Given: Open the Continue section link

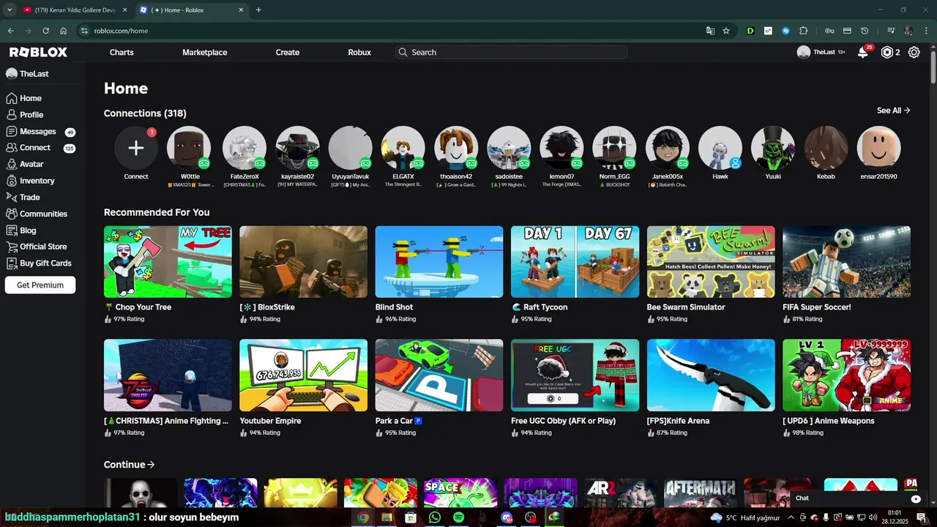Looking at the screenshot, I should tap(130, 465).
